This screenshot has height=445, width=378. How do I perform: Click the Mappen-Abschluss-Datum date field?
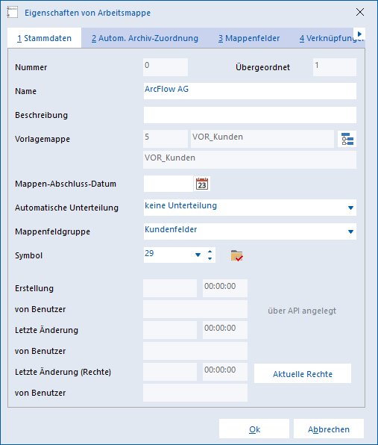pyautogui.click(x=168, y=184)
